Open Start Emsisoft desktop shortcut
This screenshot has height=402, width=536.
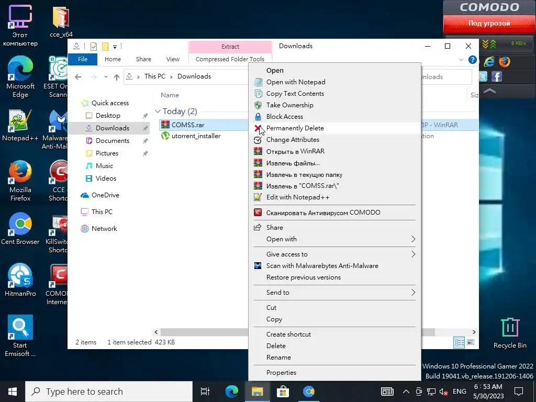point(20,336)
